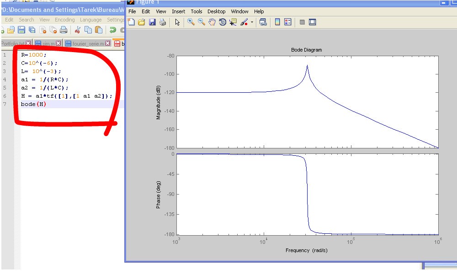This screenshot has height=274, width=457.
Task: Enable the Data Cursor tool
Action: pos(233,22)
